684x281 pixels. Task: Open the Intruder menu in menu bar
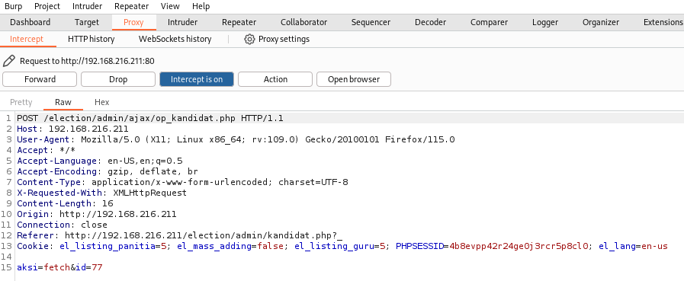pyautogui.click(x=87, y=6)
